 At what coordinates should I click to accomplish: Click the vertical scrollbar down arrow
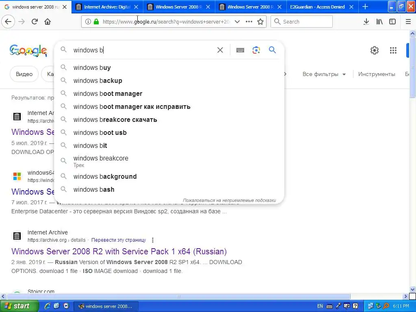pyautogui.click(x=412, y=289)
